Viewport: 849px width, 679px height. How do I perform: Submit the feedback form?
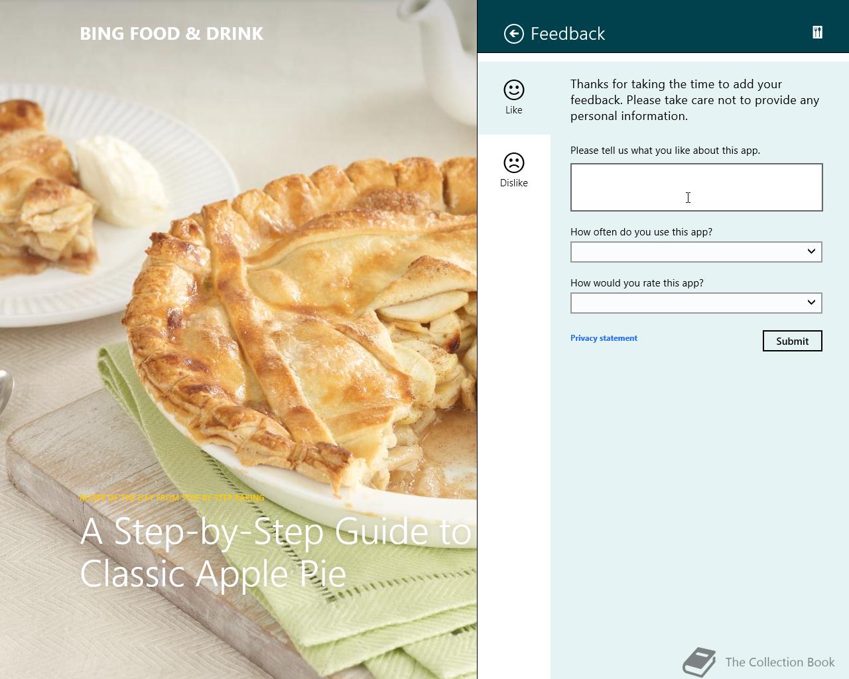click(x=793, y=341)
